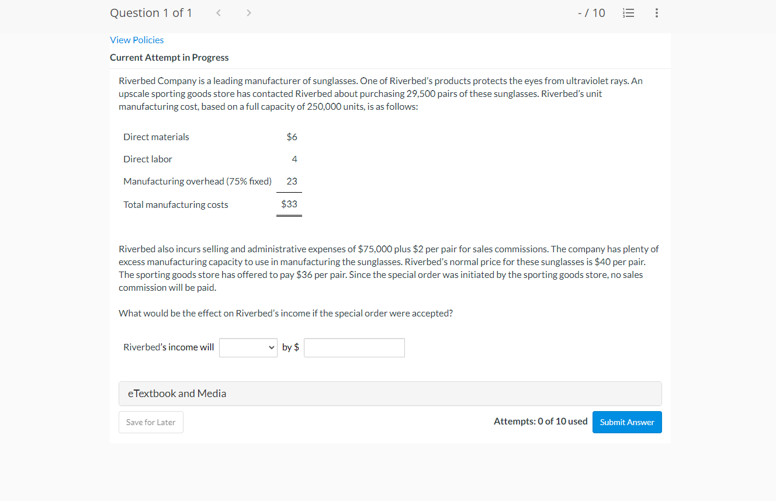This screenshot has width=776, height=501.
Task: Go to previous question arrow
Action: pos(218,13)
